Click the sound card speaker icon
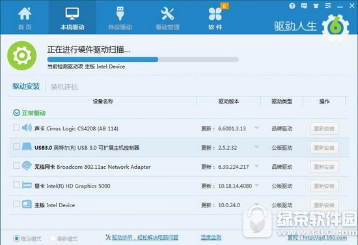This screenshot has height=245, width=358. tap(27, 128)
